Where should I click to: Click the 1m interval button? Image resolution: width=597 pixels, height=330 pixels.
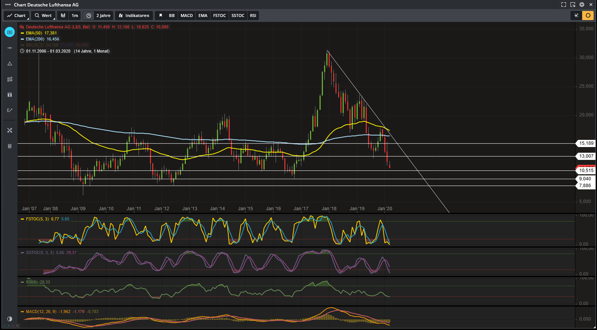[x=75, y=15]
